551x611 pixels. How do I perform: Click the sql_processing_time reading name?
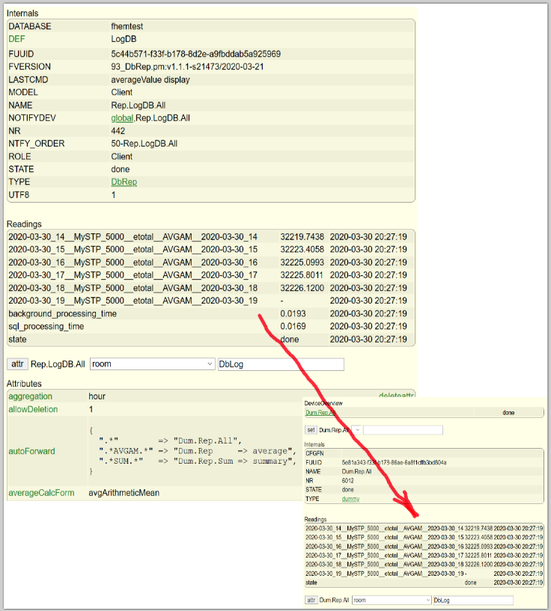click(x=46, y=327)
